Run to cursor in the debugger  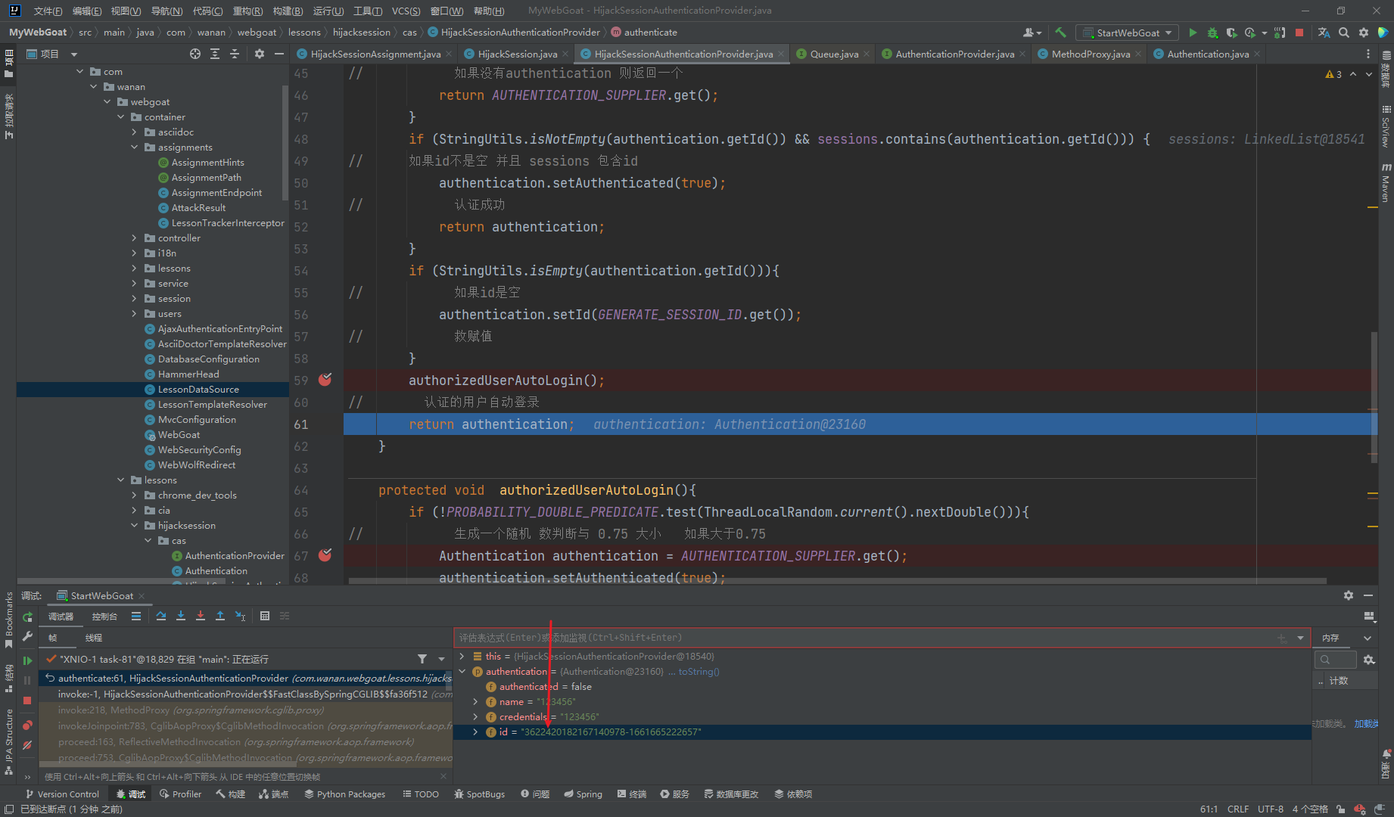(x=240, y=616)
